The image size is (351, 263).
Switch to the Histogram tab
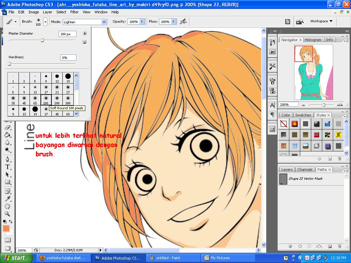tap(313, 40)
